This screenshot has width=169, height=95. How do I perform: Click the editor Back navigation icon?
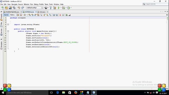coord(21,15)
